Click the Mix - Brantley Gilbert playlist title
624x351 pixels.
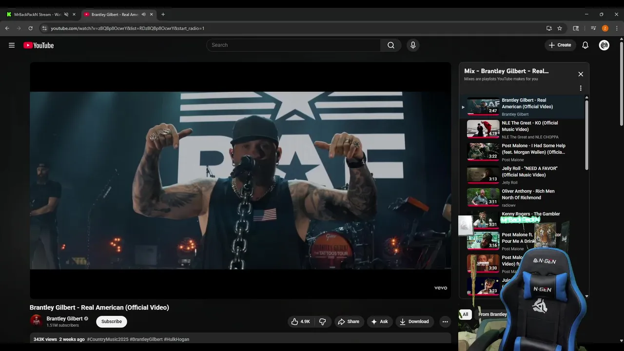[x=507, y=71]
